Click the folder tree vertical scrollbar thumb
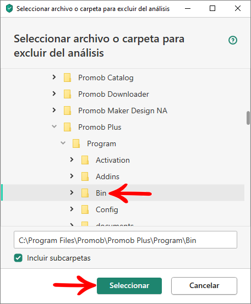Viewport: 251px width, 304px height. (248, 118)
